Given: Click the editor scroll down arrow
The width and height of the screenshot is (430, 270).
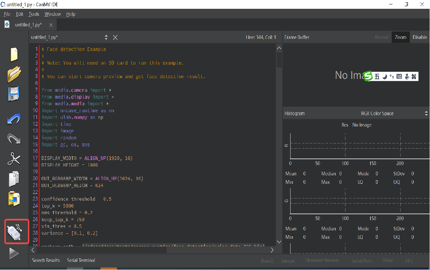Looking at the screenshot, I should [x=279, y=242].
